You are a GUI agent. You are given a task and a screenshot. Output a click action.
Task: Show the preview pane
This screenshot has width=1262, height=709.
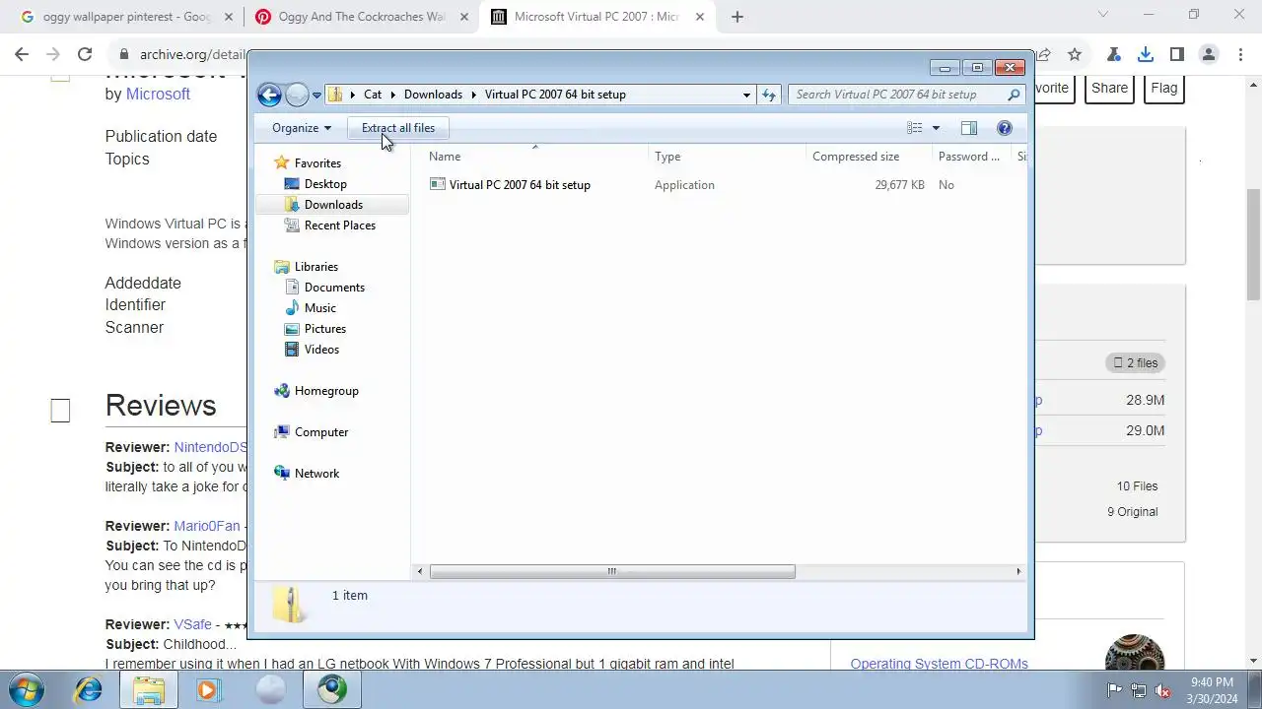pos(969,128)
